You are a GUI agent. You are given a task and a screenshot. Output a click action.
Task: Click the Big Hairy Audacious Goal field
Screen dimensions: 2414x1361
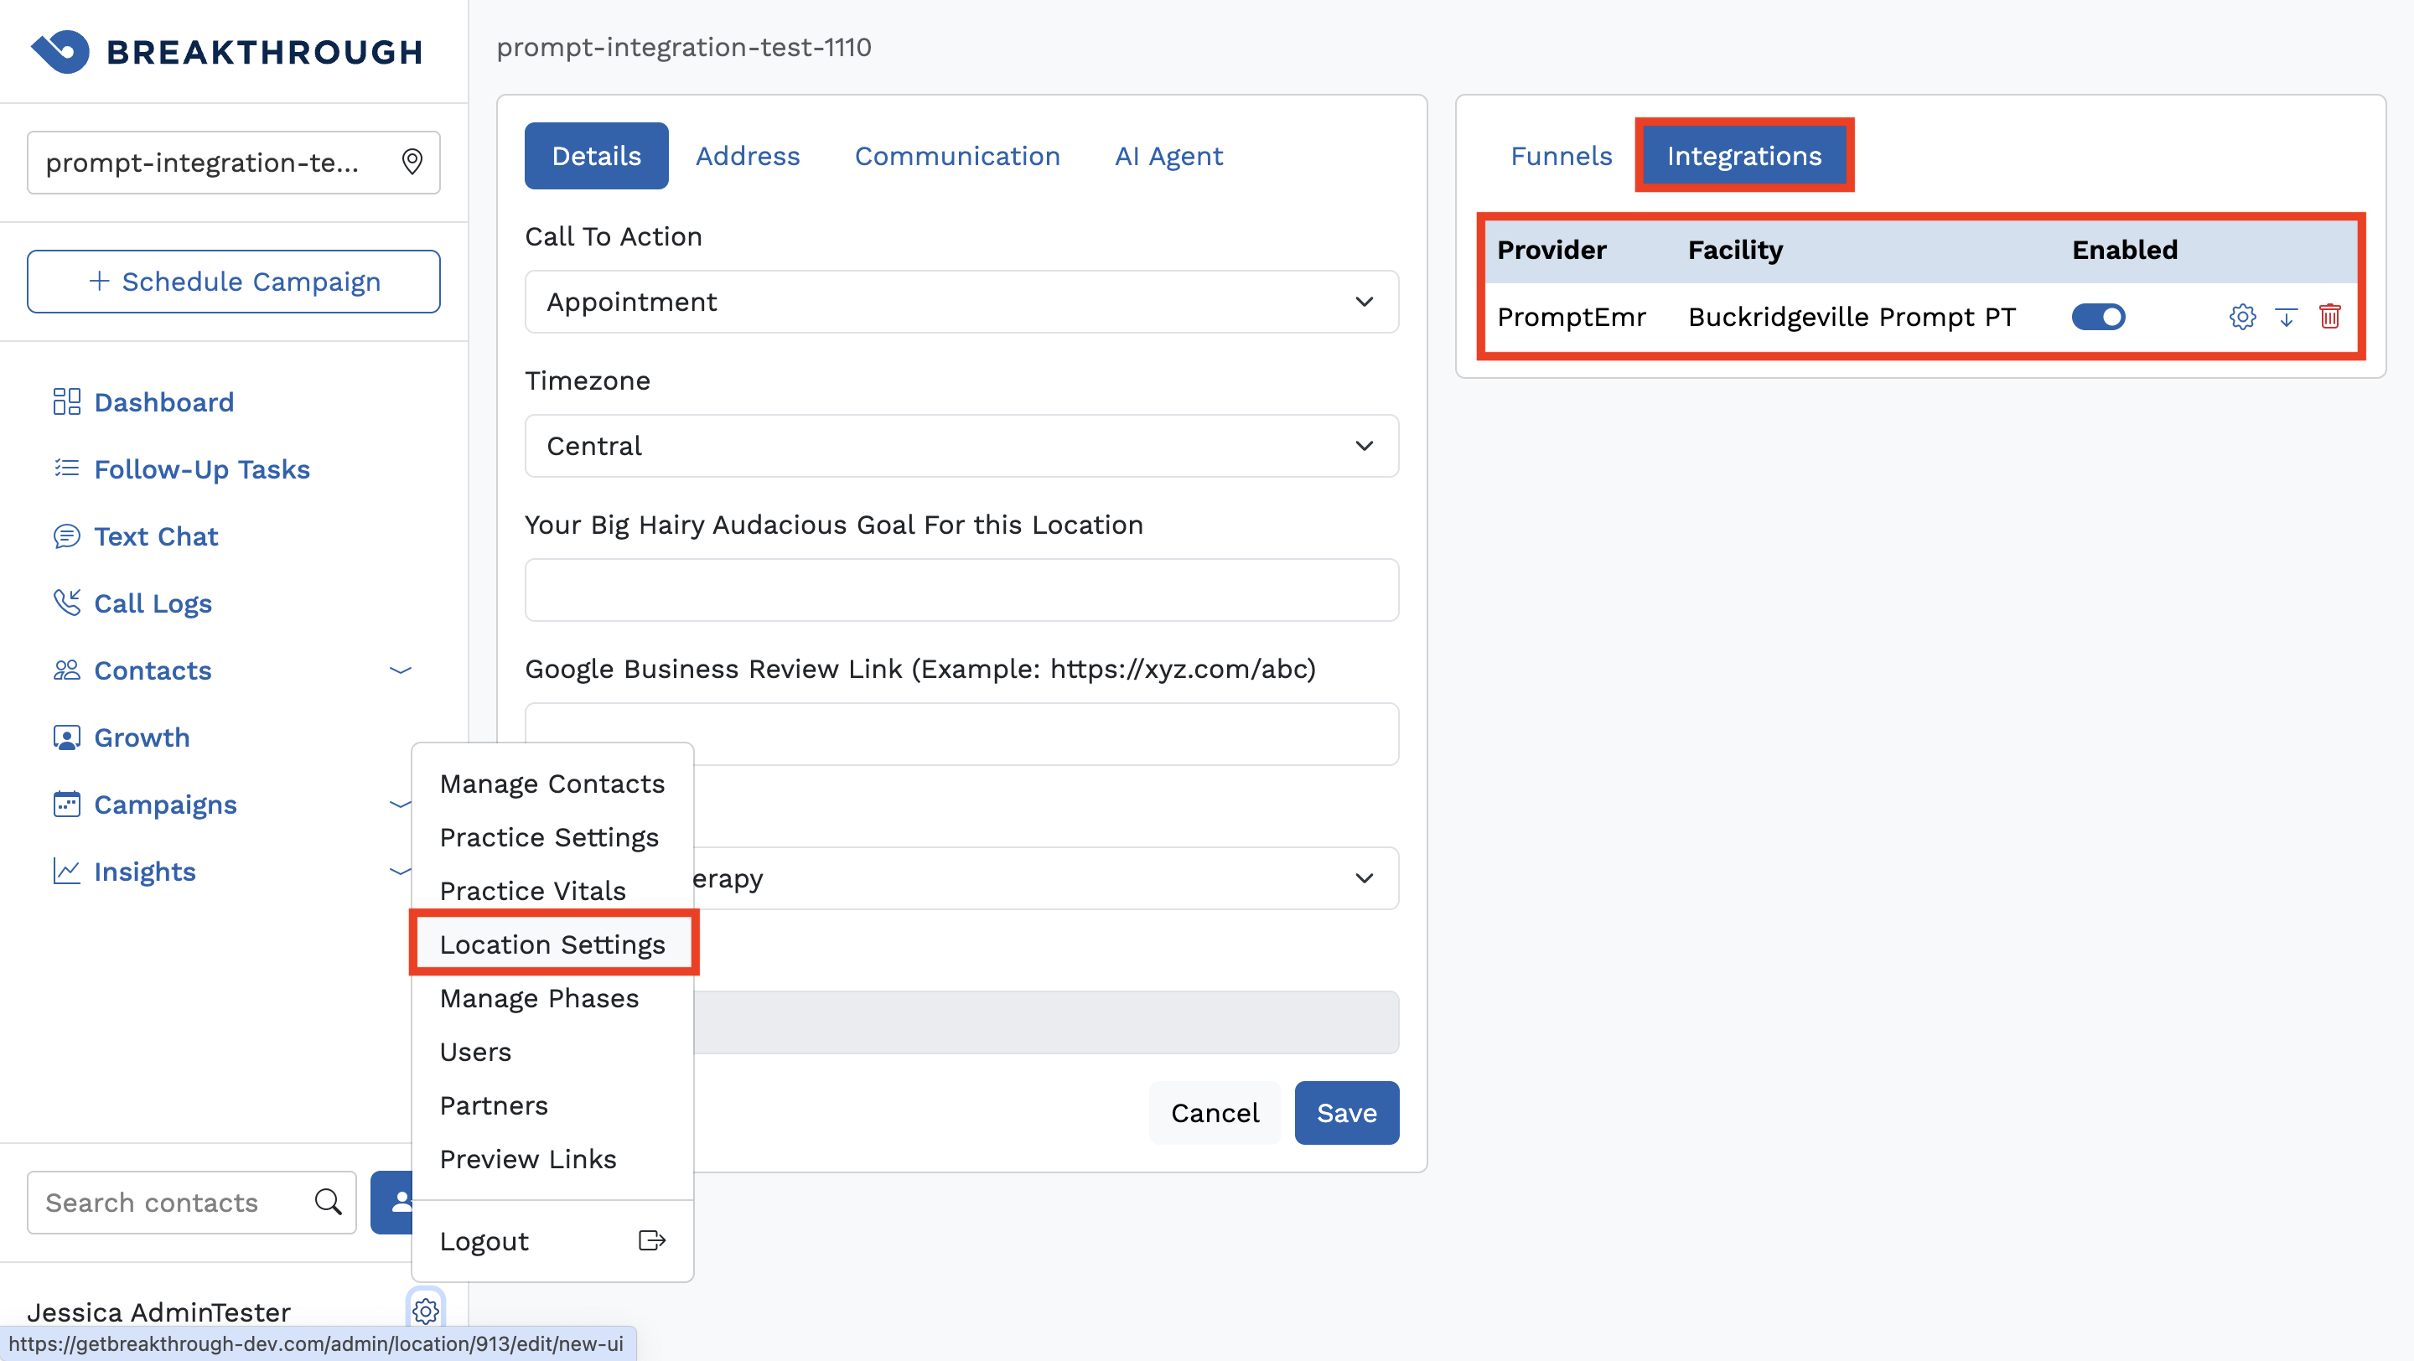pos(961,590)
